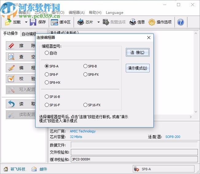Click the 读取配置 tools button
The image size is (200, 174).
21,115
